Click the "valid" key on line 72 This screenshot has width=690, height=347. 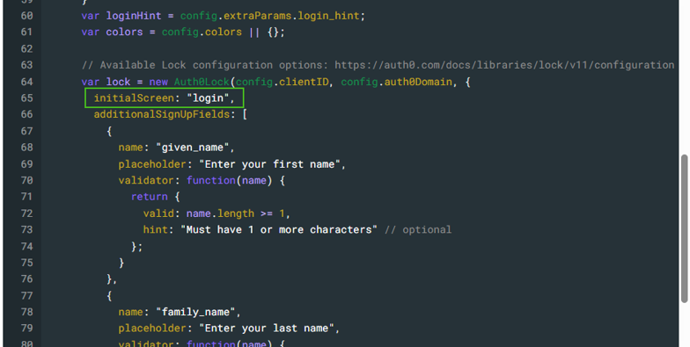tap(158, 213)
